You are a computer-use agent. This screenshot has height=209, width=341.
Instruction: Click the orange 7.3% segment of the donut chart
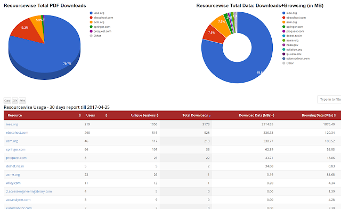222,25
